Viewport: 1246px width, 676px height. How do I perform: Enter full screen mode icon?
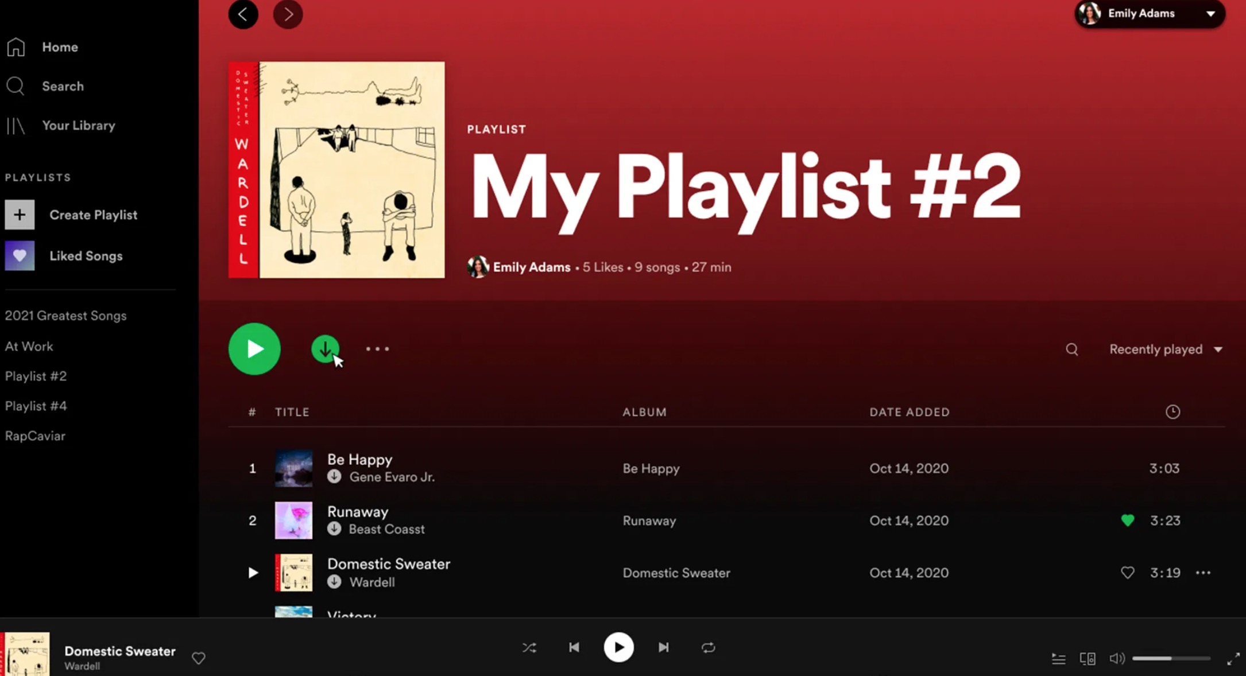[1233, 659]
